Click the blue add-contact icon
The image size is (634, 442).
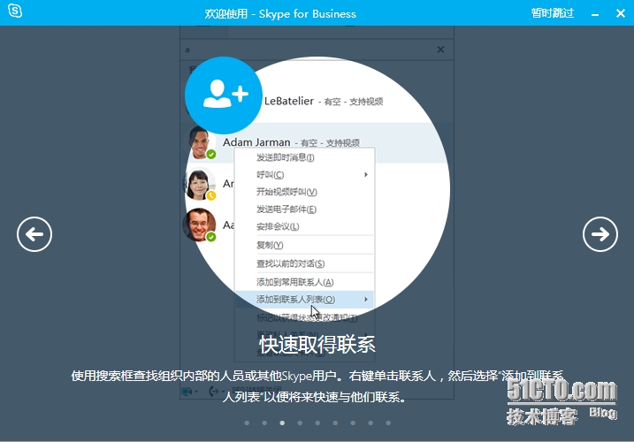pyautogui.click(x=224, y=95)
